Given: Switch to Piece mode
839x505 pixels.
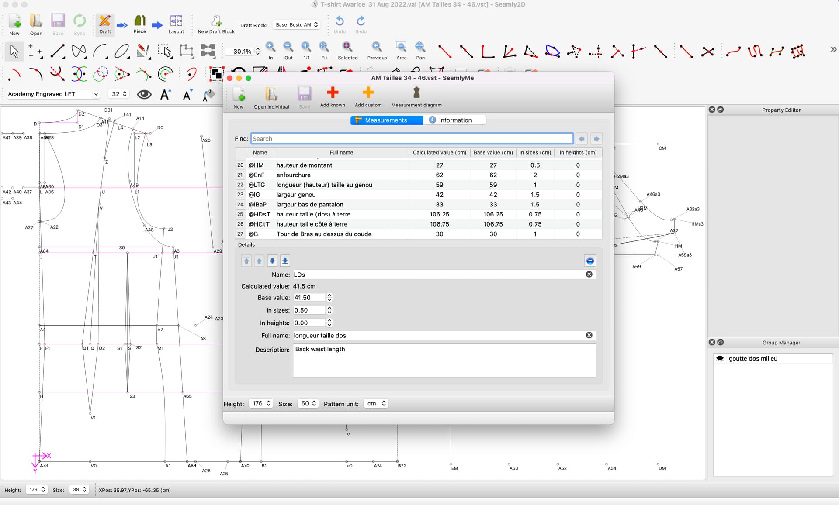Looking at the screenshot, I should (140, 22).
